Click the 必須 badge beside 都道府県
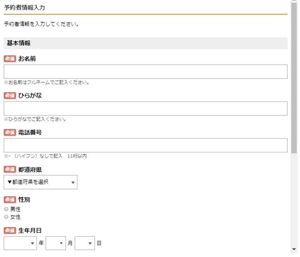The image size is (300, 257). pyautogui.click(x=10, y=169)
